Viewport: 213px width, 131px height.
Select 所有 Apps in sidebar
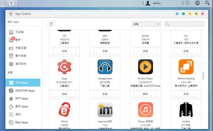click(x=23, y=82)
